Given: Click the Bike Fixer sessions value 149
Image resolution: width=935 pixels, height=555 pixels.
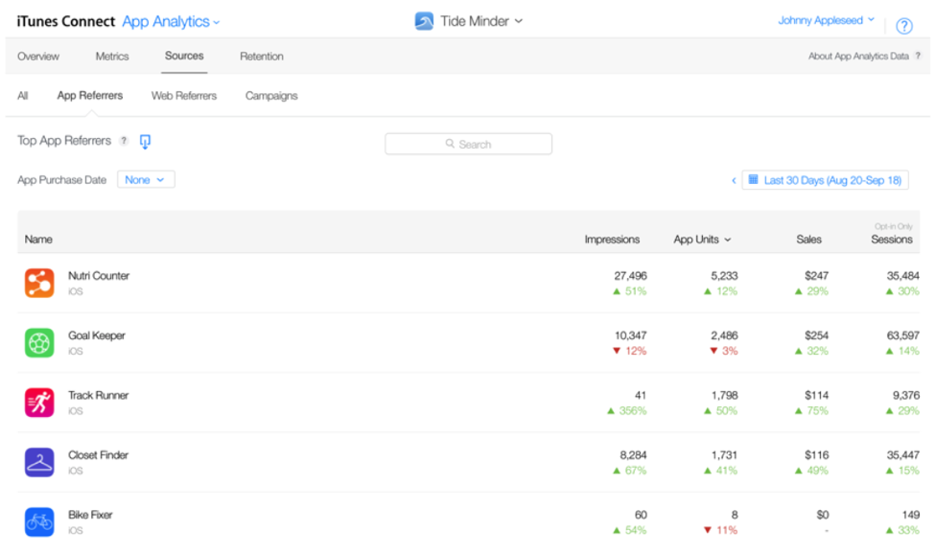Looking at the screenshot, I should [911, 515].
